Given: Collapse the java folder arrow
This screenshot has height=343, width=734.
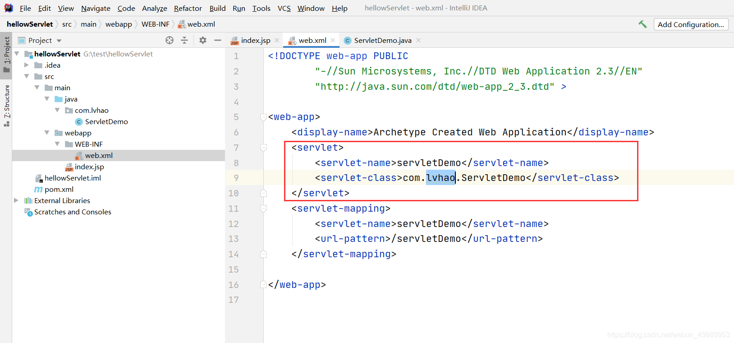Looking at the screenshot, I should click(x=47, y=99).
